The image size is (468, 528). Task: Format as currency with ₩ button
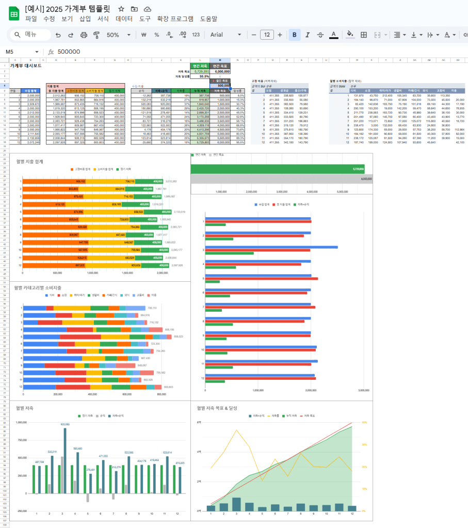click(144, 35)
